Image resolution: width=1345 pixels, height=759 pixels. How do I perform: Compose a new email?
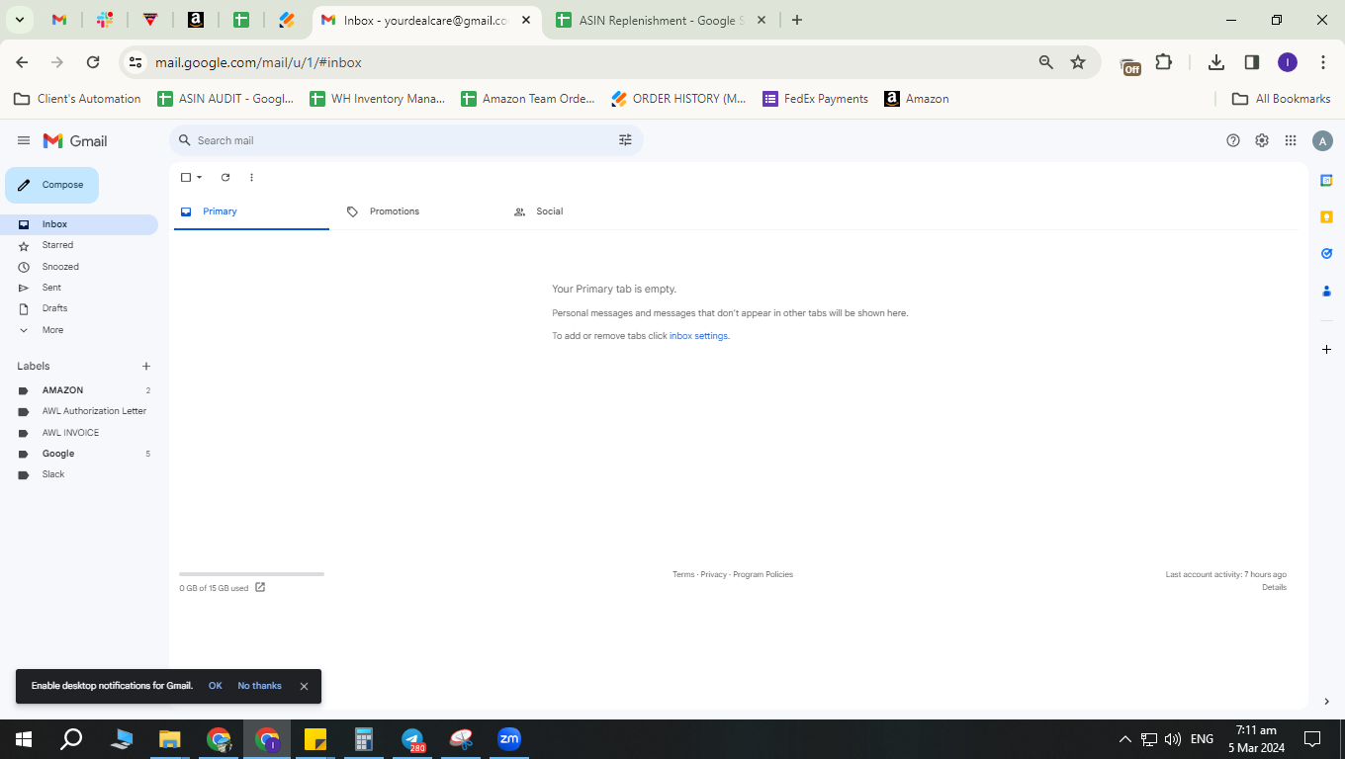[51, 185]
